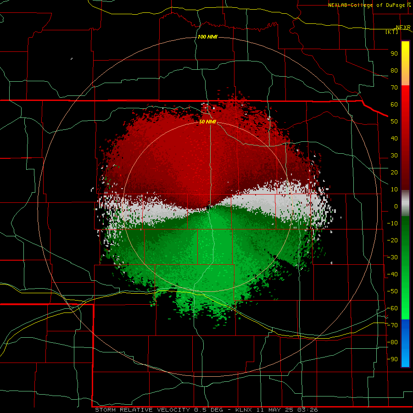Image resolution: width=413 pixels, height=413 pixels.
Task: Click the 'KLNX' radar site identifier
Action: coord(244,410)
